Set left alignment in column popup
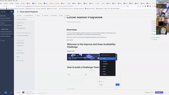Viewport: 169px width, 95px height. [99, 82]
